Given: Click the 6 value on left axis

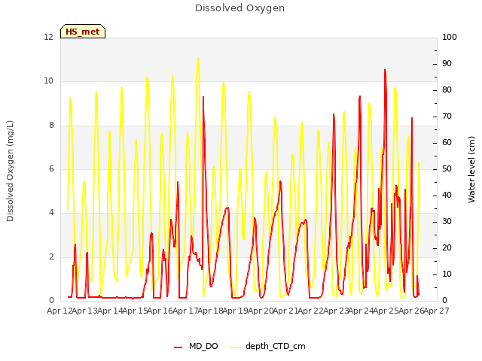Looking at the screenshot, I should pyautogui.click(x=51, y=168).
